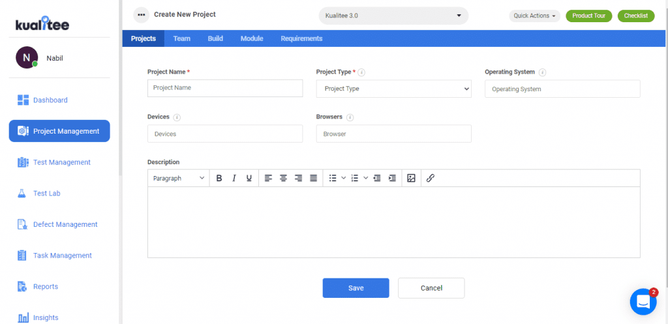Click the Test Lab flask icon
This screenshot has width=668, height=324.
point(22,194)
